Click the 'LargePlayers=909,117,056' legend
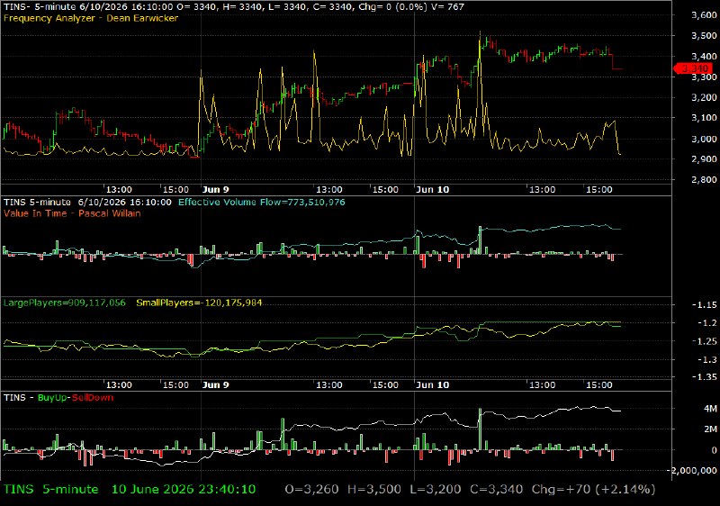This screenshot has width=720, height=506. (64, 303)
